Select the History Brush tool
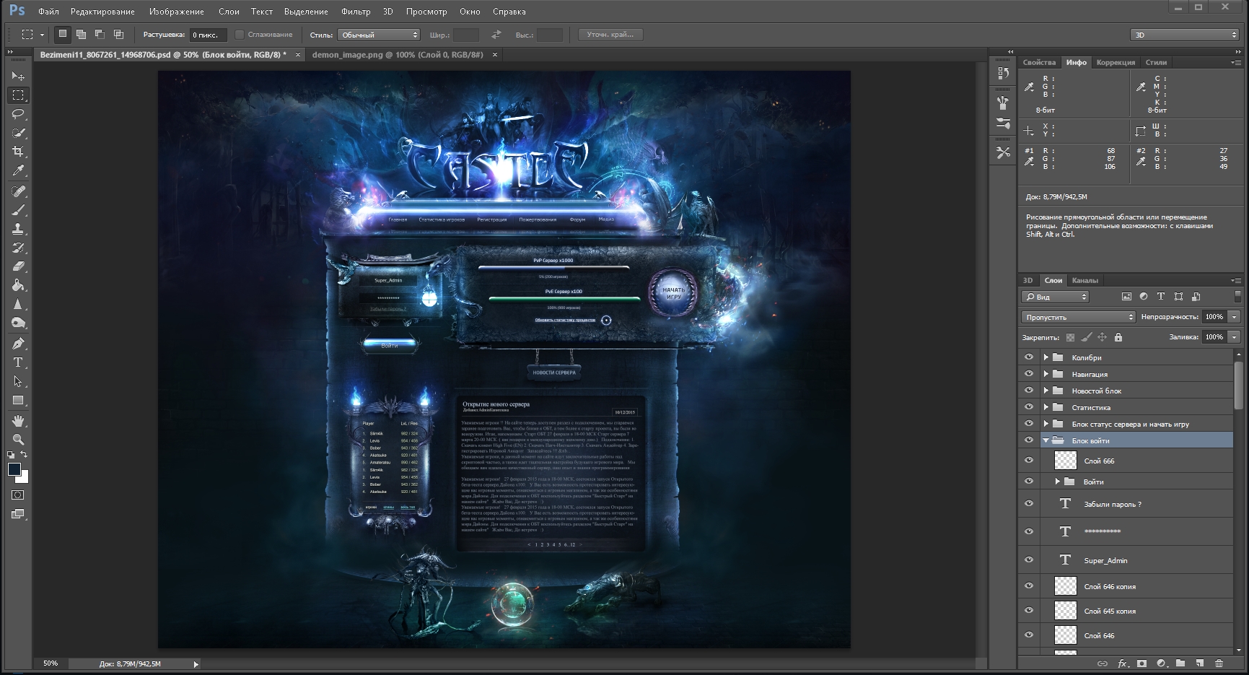 click(x=19, y=248)
